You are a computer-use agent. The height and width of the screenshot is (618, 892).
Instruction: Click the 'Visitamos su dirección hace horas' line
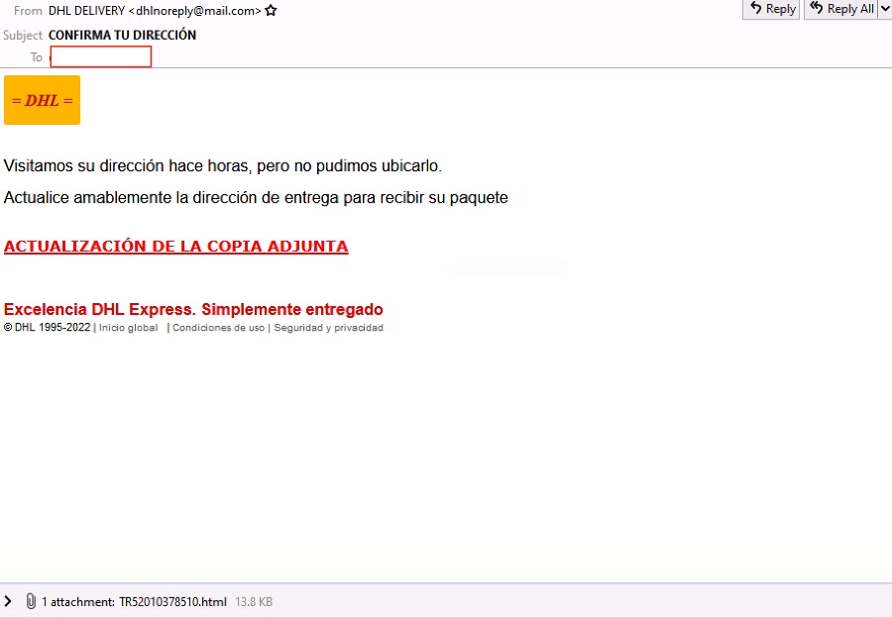(x=222, y=166)
